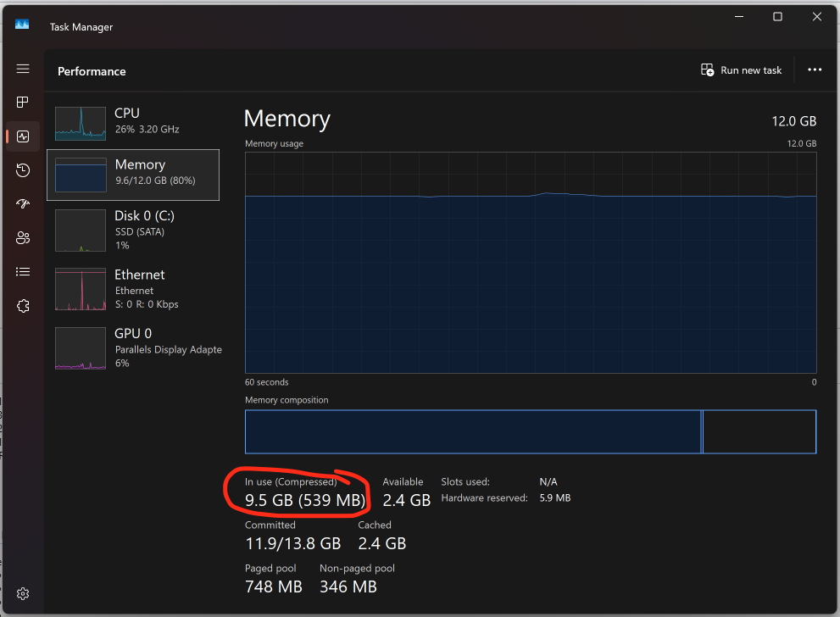
Task: Open the Processes page in Task Manager
Action: 23,103
